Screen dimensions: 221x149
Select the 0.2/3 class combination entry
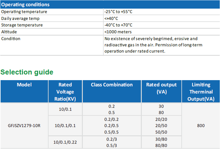click(x=112, y=139)
